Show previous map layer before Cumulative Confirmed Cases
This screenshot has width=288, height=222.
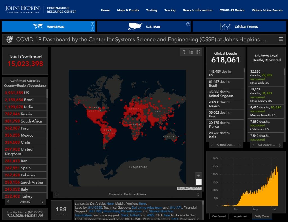57,194
